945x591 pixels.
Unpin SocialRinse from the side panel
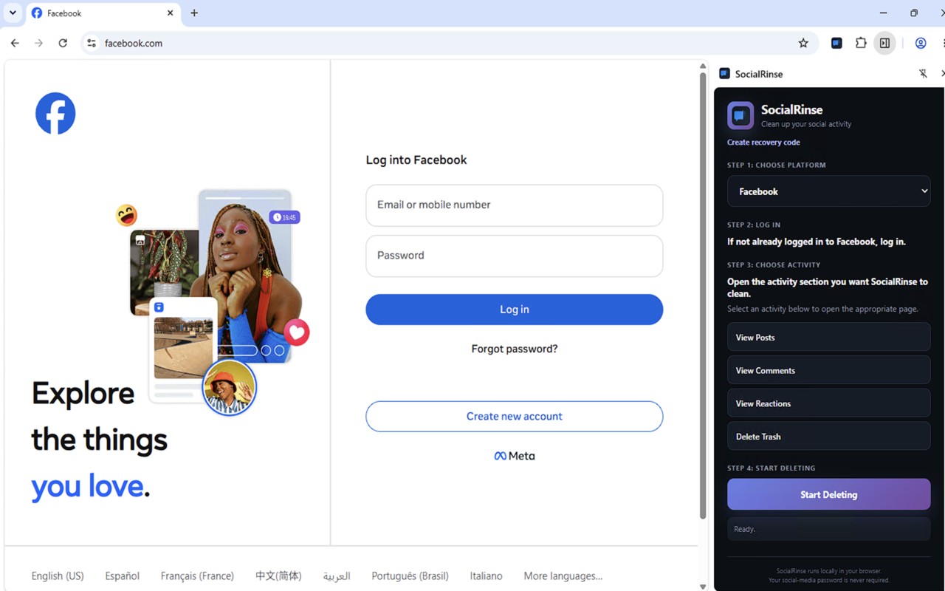click(x=923, y=73)
